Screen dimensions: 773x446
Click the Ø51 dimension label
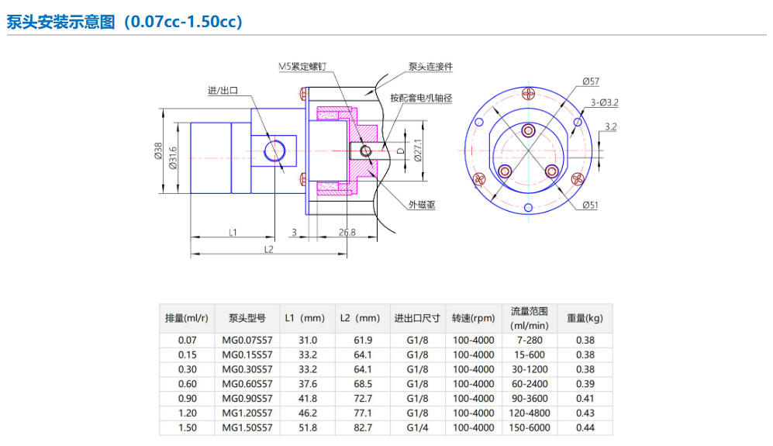point(591,205)
